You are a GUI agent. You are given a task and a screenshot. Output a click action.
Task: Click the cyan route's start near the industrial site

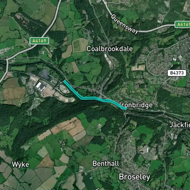pos(65,81)
